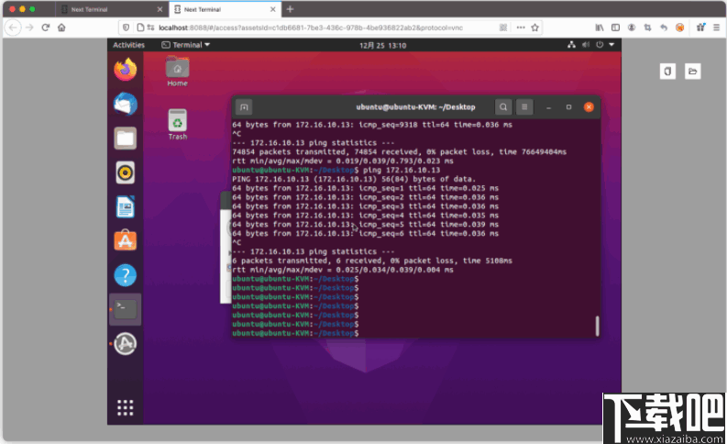Click the localhost URL address bar
This screenshot has width=727, height=444.
coord(311,28)
